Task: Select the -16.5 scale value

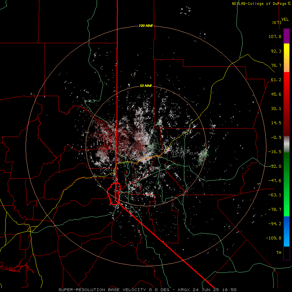Action: tap(275, 152)
